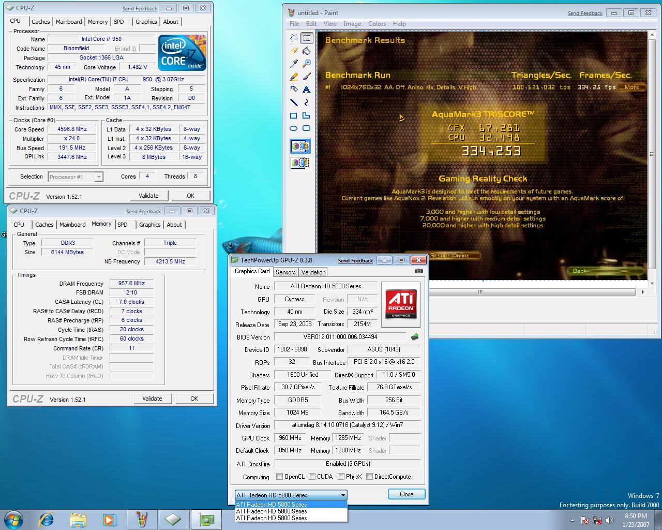662x530 pixels.
Task: Select the rectangular Select tool in Paint
Action: (x=307, y=38)
